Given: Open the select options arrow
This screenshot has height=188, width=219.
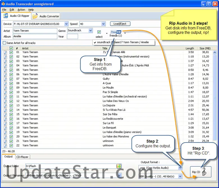Looking at the screenshot, I should coord(107,33).
